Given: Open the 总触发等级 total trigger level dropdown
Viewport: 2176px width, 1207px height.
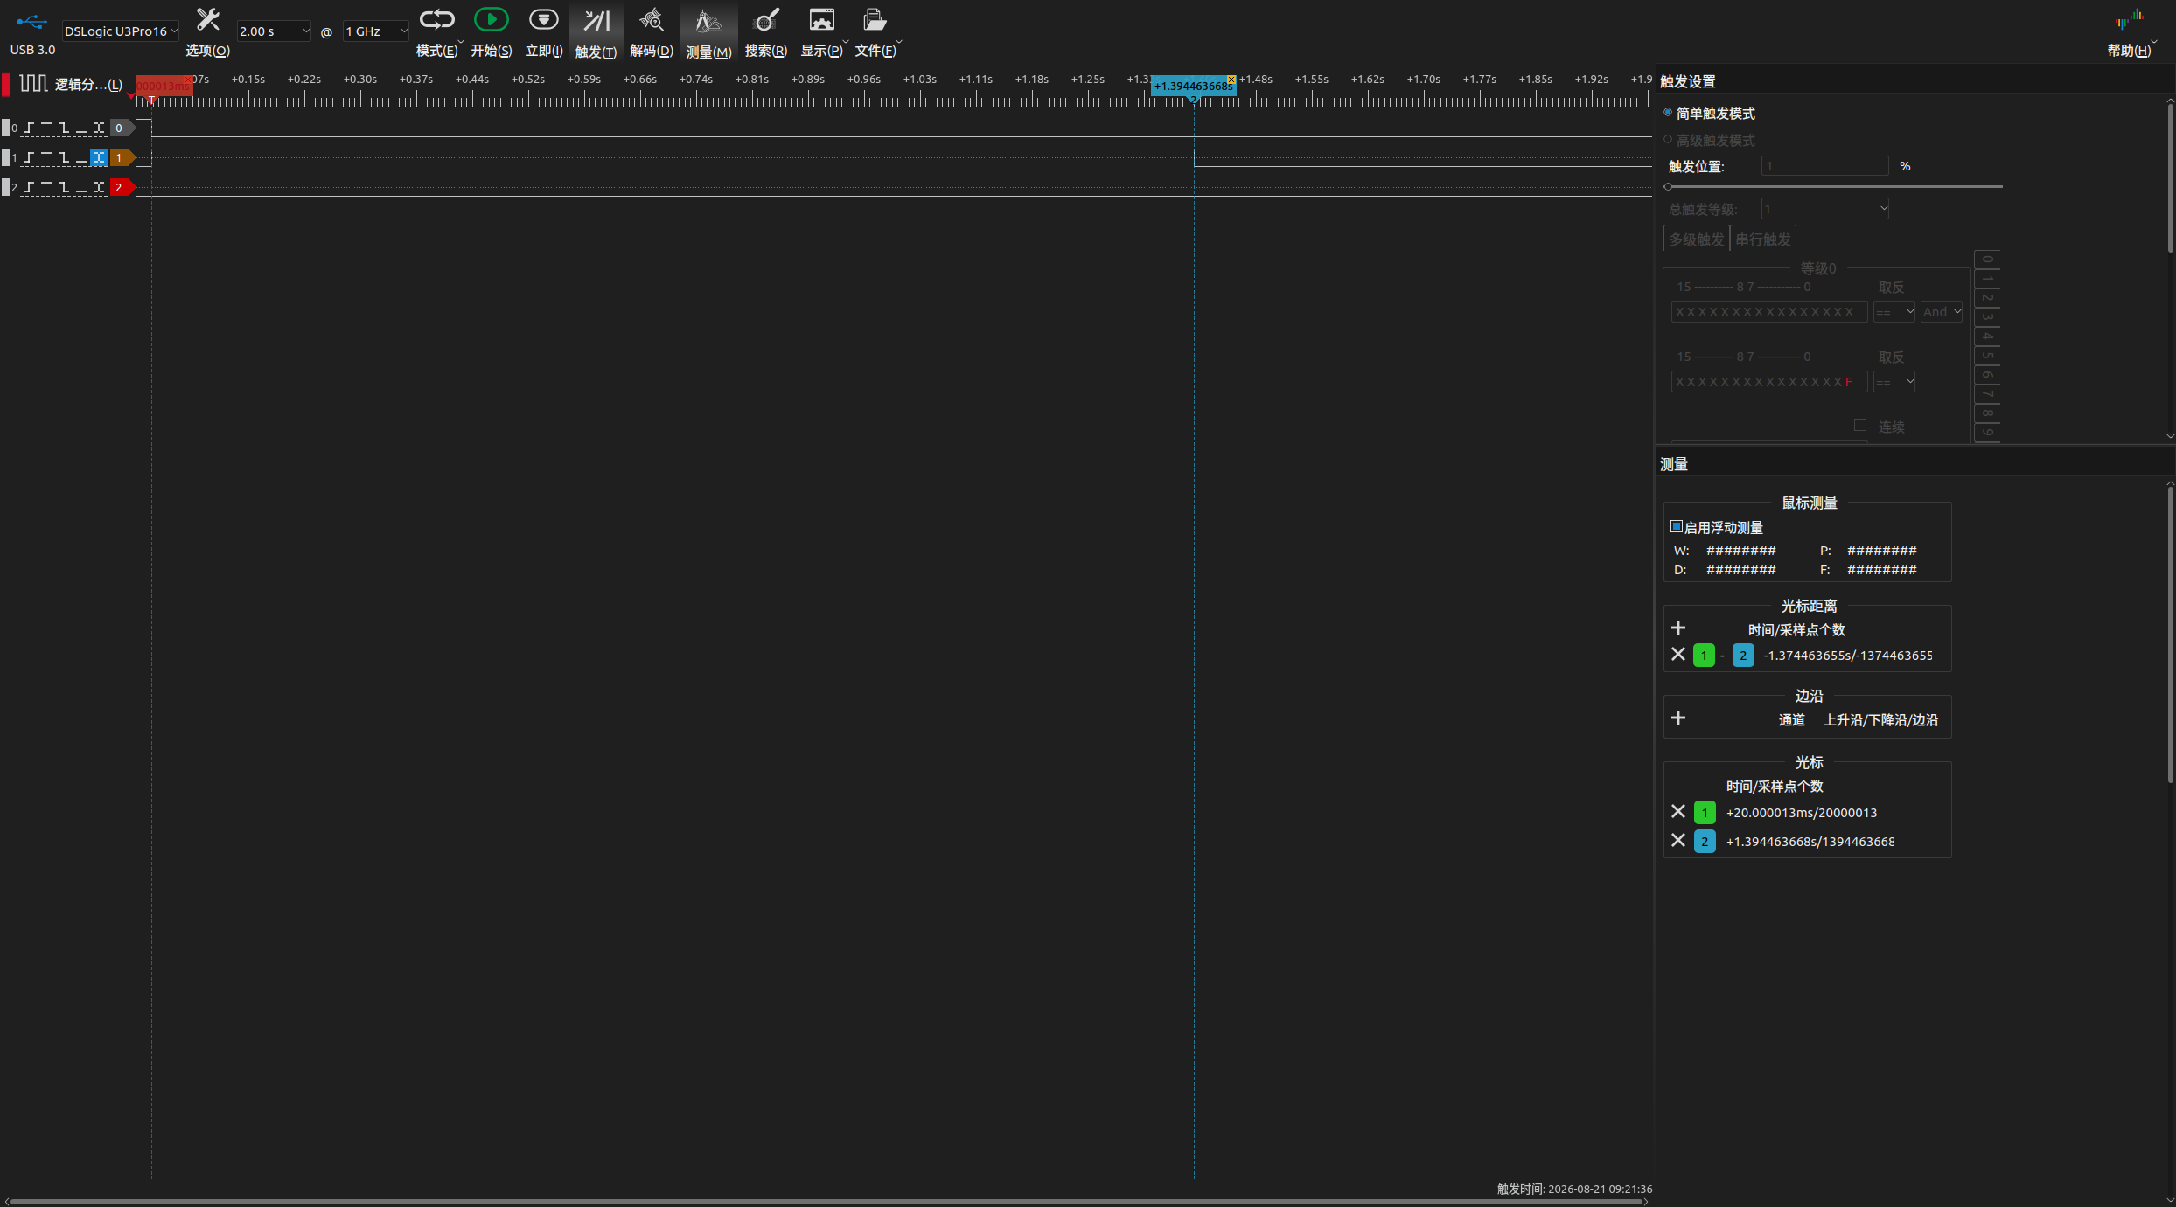Looking at the screenshot, I should tap(1824, 209).
